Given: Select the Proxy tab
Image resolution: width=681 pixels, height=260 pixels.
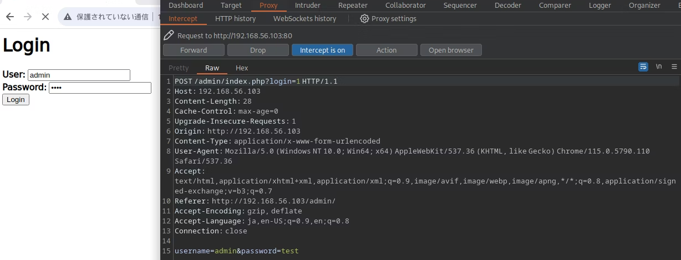Looking at the screenshot, I should tap(268, 6).
